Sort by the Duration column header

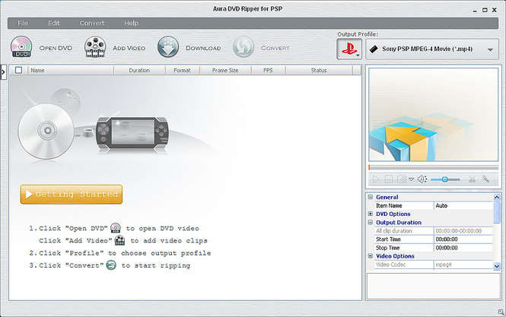139,70
